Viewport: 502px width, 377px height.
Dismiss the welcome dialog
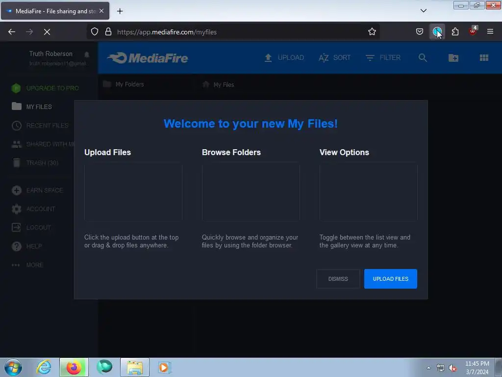(x=338, y=279)
